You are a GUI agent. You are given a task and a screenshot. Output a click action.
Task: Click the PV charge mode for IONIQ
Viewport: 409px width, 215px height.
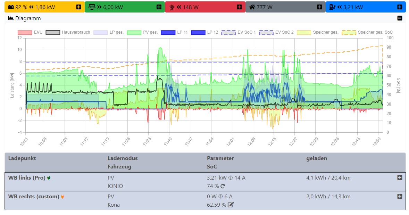(x=111, y=178)
